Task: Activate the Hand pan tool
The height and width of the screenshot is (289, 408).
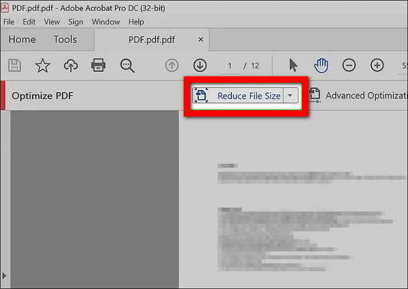Action: (321, 65)
